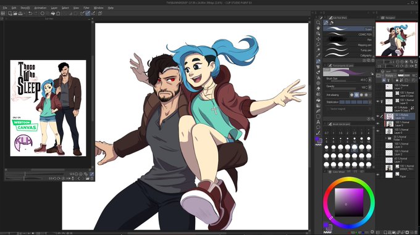420x235 pixels.
Task: Click the Navigator preview thumbnail
Action: point(396,39)
